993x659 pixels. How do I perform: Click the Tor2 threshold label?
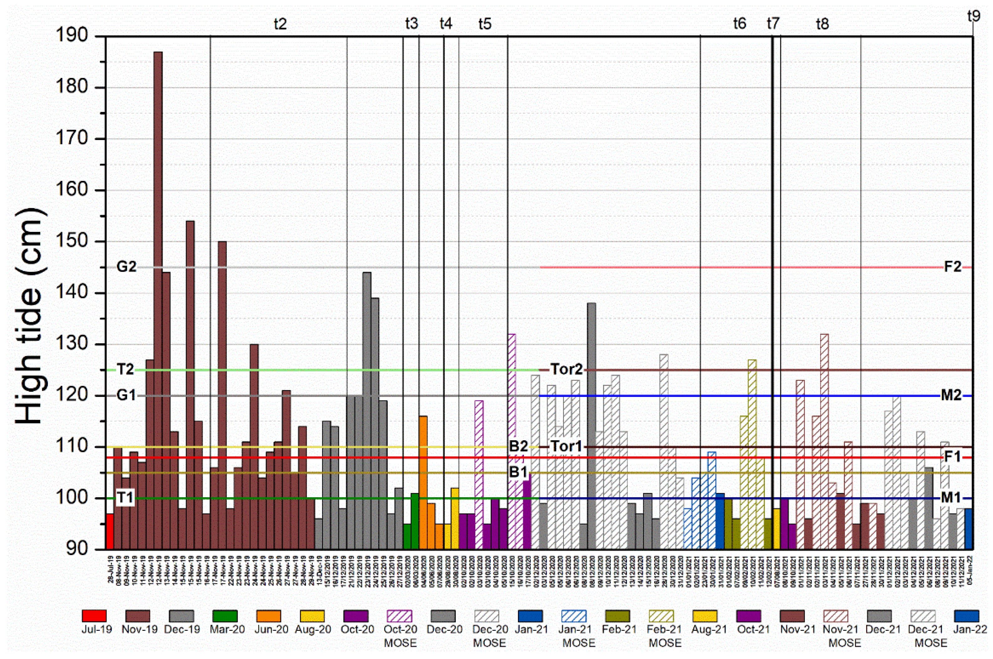coord(566,370)
